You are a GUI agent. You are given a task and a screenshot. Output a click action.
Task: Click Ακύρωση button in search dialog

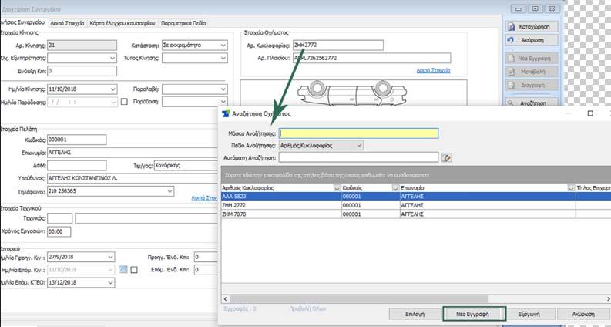[x=583, y=314]
